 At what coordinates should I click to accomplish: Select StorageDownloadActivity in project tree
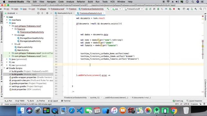32,38
